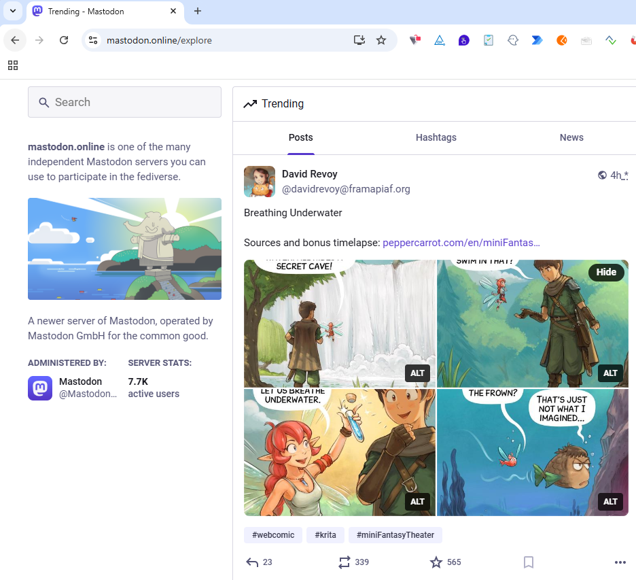Screen dimensions: 636x580
Task: Open the comic panel of man and fairy
Action: tap(533, 324)
